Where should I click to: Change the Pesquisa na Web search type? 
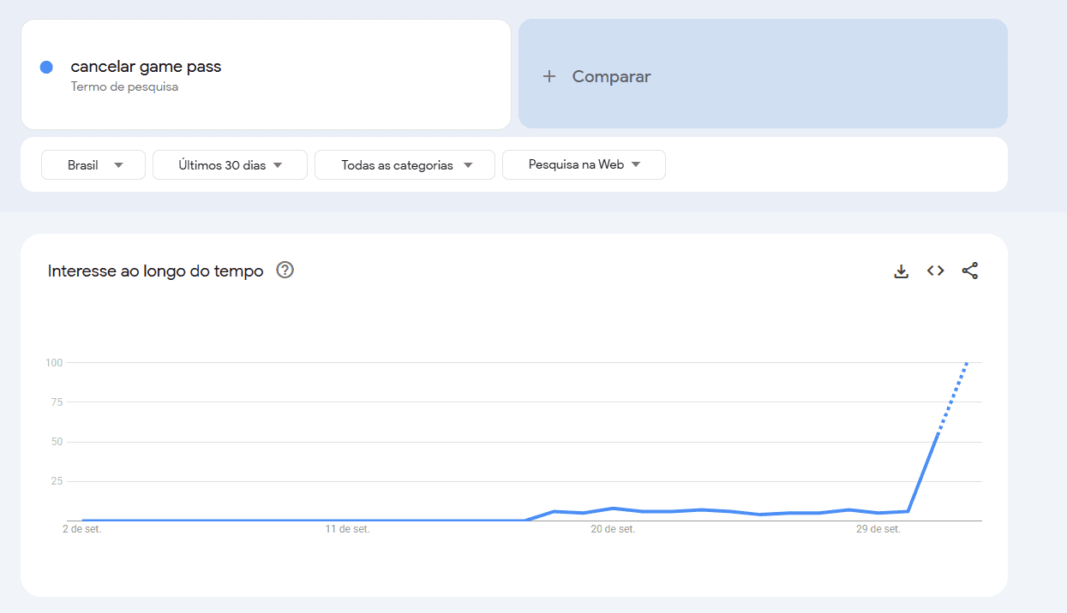584,165
